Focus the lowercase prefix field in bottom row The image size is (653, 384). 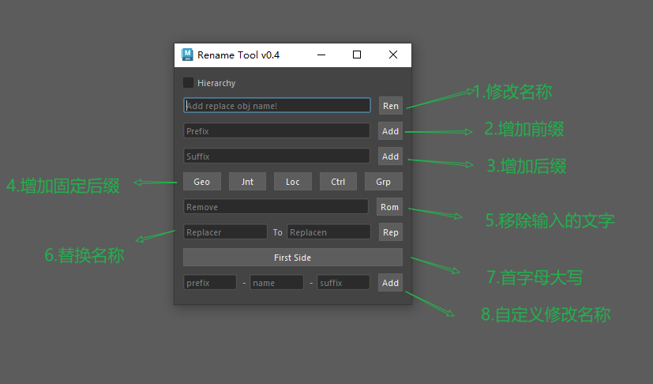pos(210,283)
